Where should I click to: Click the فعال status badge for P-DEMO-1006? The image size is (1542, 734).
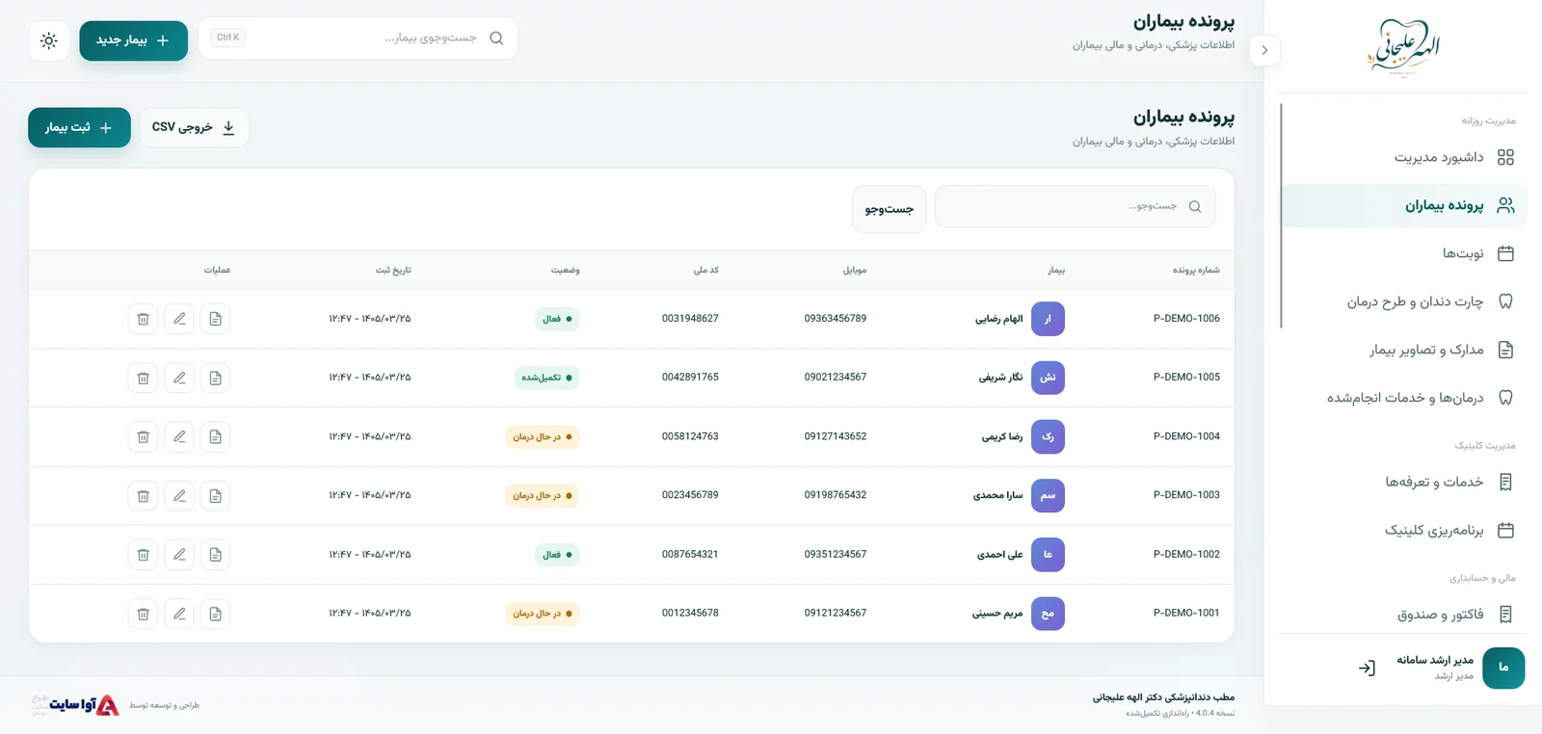pyautogui.click(x=557, y=319)
